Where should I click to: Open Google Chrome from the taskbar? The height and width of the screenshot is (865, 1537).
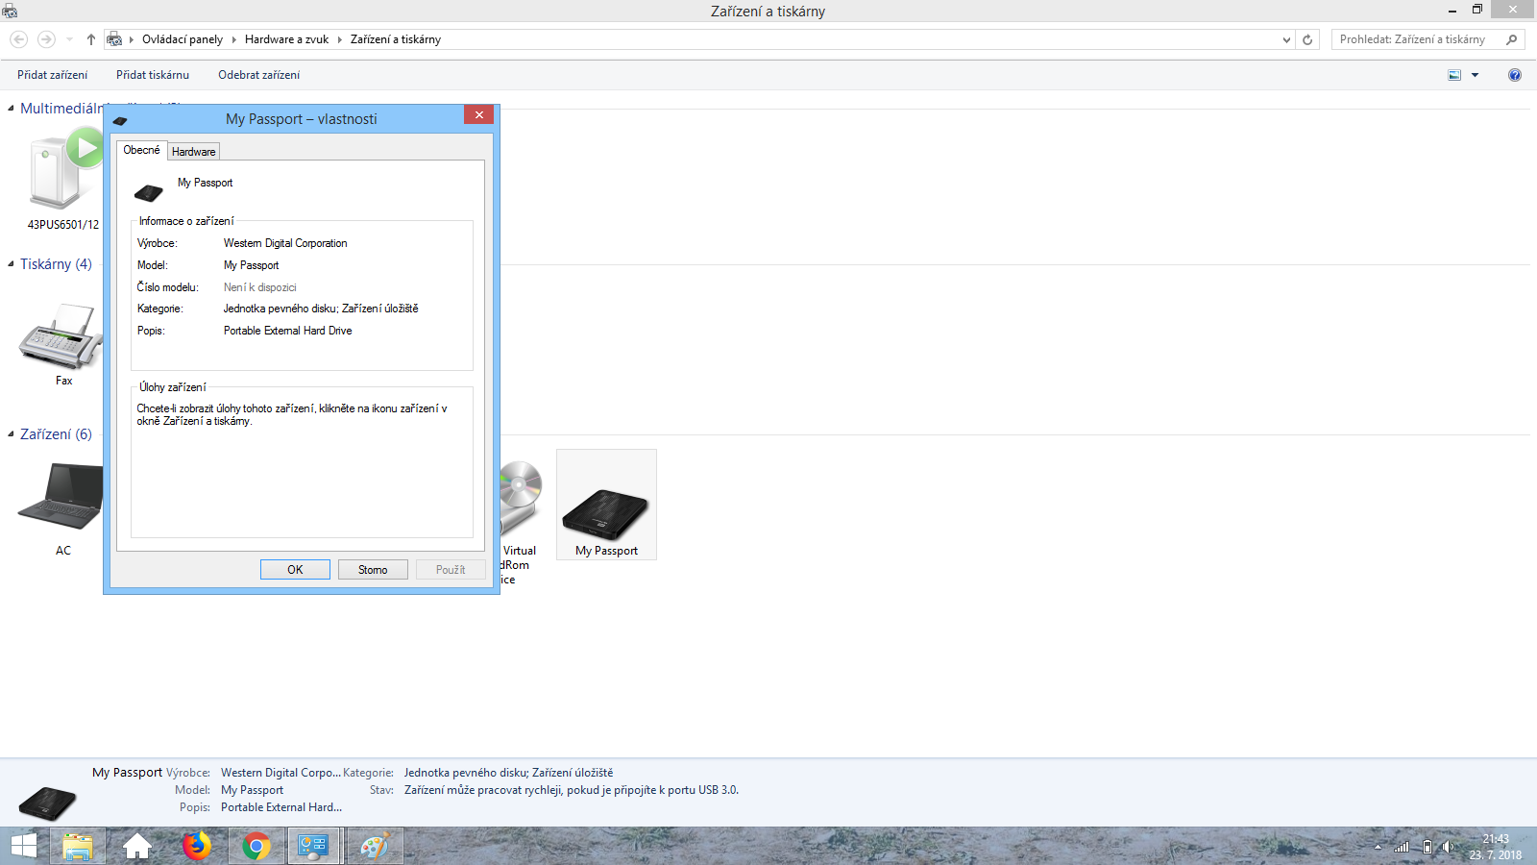256,847
